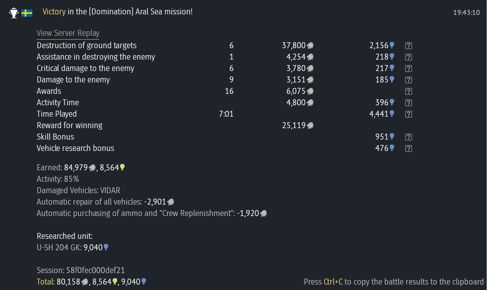
Task: Click the 19:43:10 timestamp
Action: [x=466, y=12]
